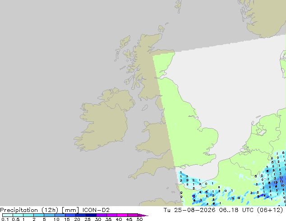The height and width of the screenshot is (221, 286).
Task: Select the dark blue swatch between 25 and 30
Action: pyautogui.click(x=91, y=215)
